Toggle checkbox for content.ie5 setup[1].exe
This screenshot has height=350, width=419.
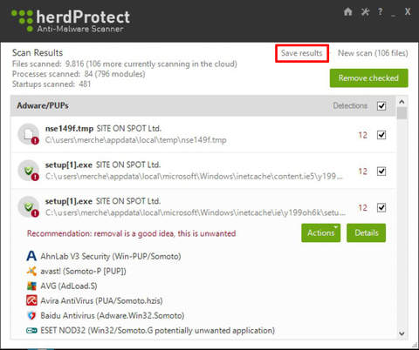(x=381, y=172)
